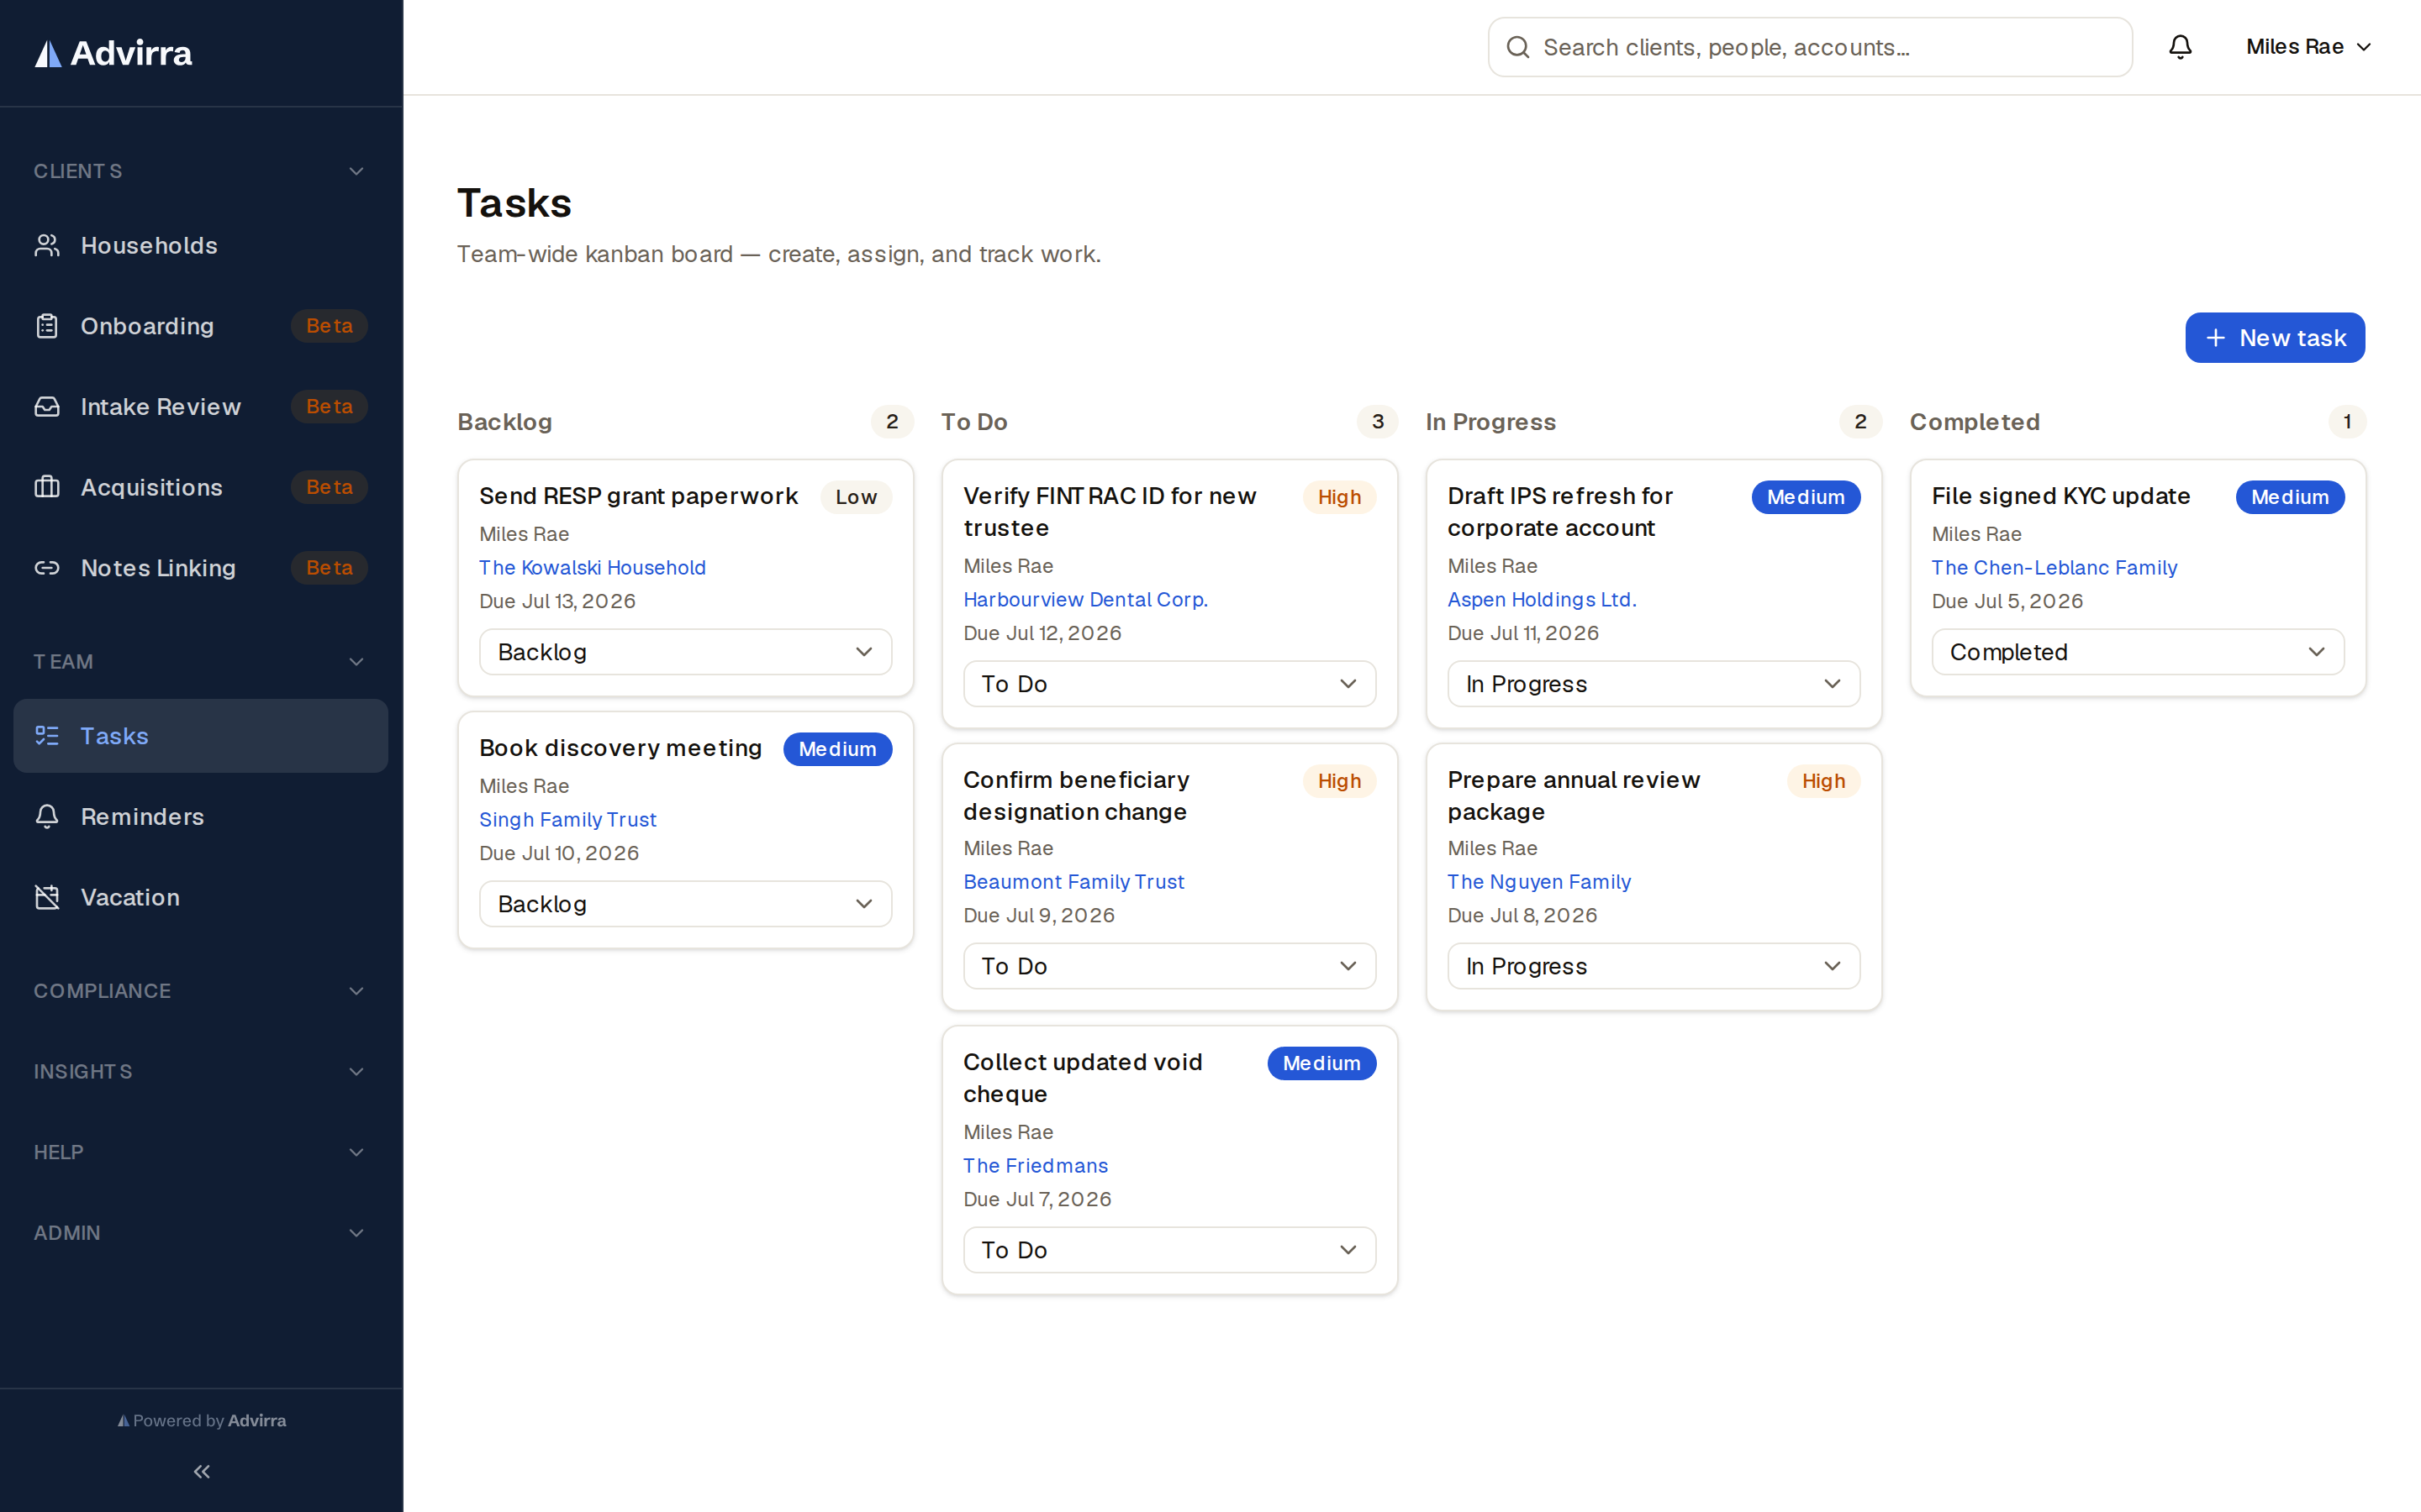Click Medium badge on Draft IPS refresh task

[x=1805, y=497]
